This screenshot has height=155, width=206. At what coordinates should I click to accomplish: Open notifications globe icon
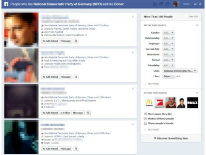[168, 4]
